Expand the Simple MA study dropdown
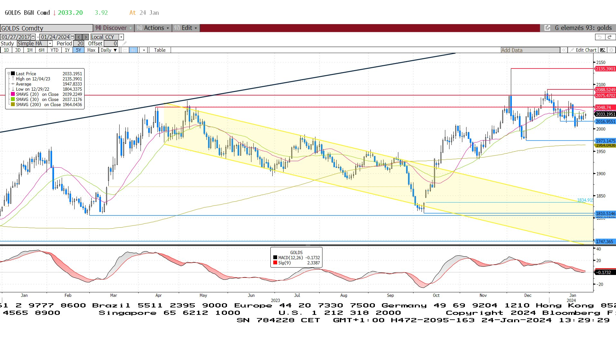This screenshot has height=338, width=616. pos(50,43)
